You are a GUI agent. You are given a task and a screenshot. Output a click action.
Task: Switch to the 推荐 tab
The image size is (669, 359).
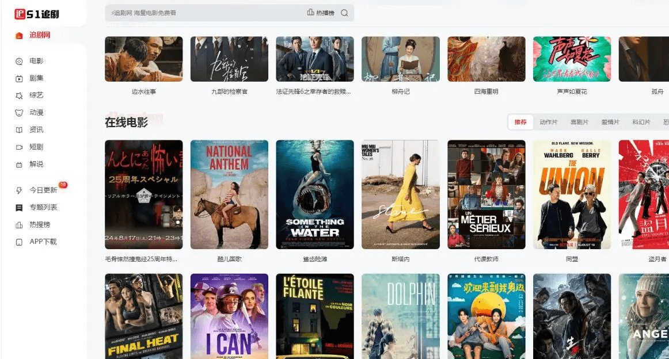520,122
